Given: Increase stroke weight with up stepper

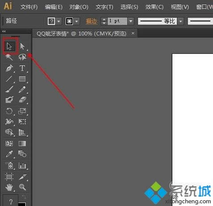Looking at the screenshot, I should pos(104,20).
